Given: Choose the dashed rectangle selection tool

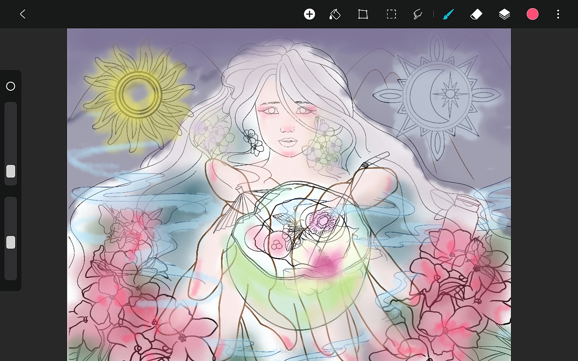Looking at the screenshot, I should 392,14.
